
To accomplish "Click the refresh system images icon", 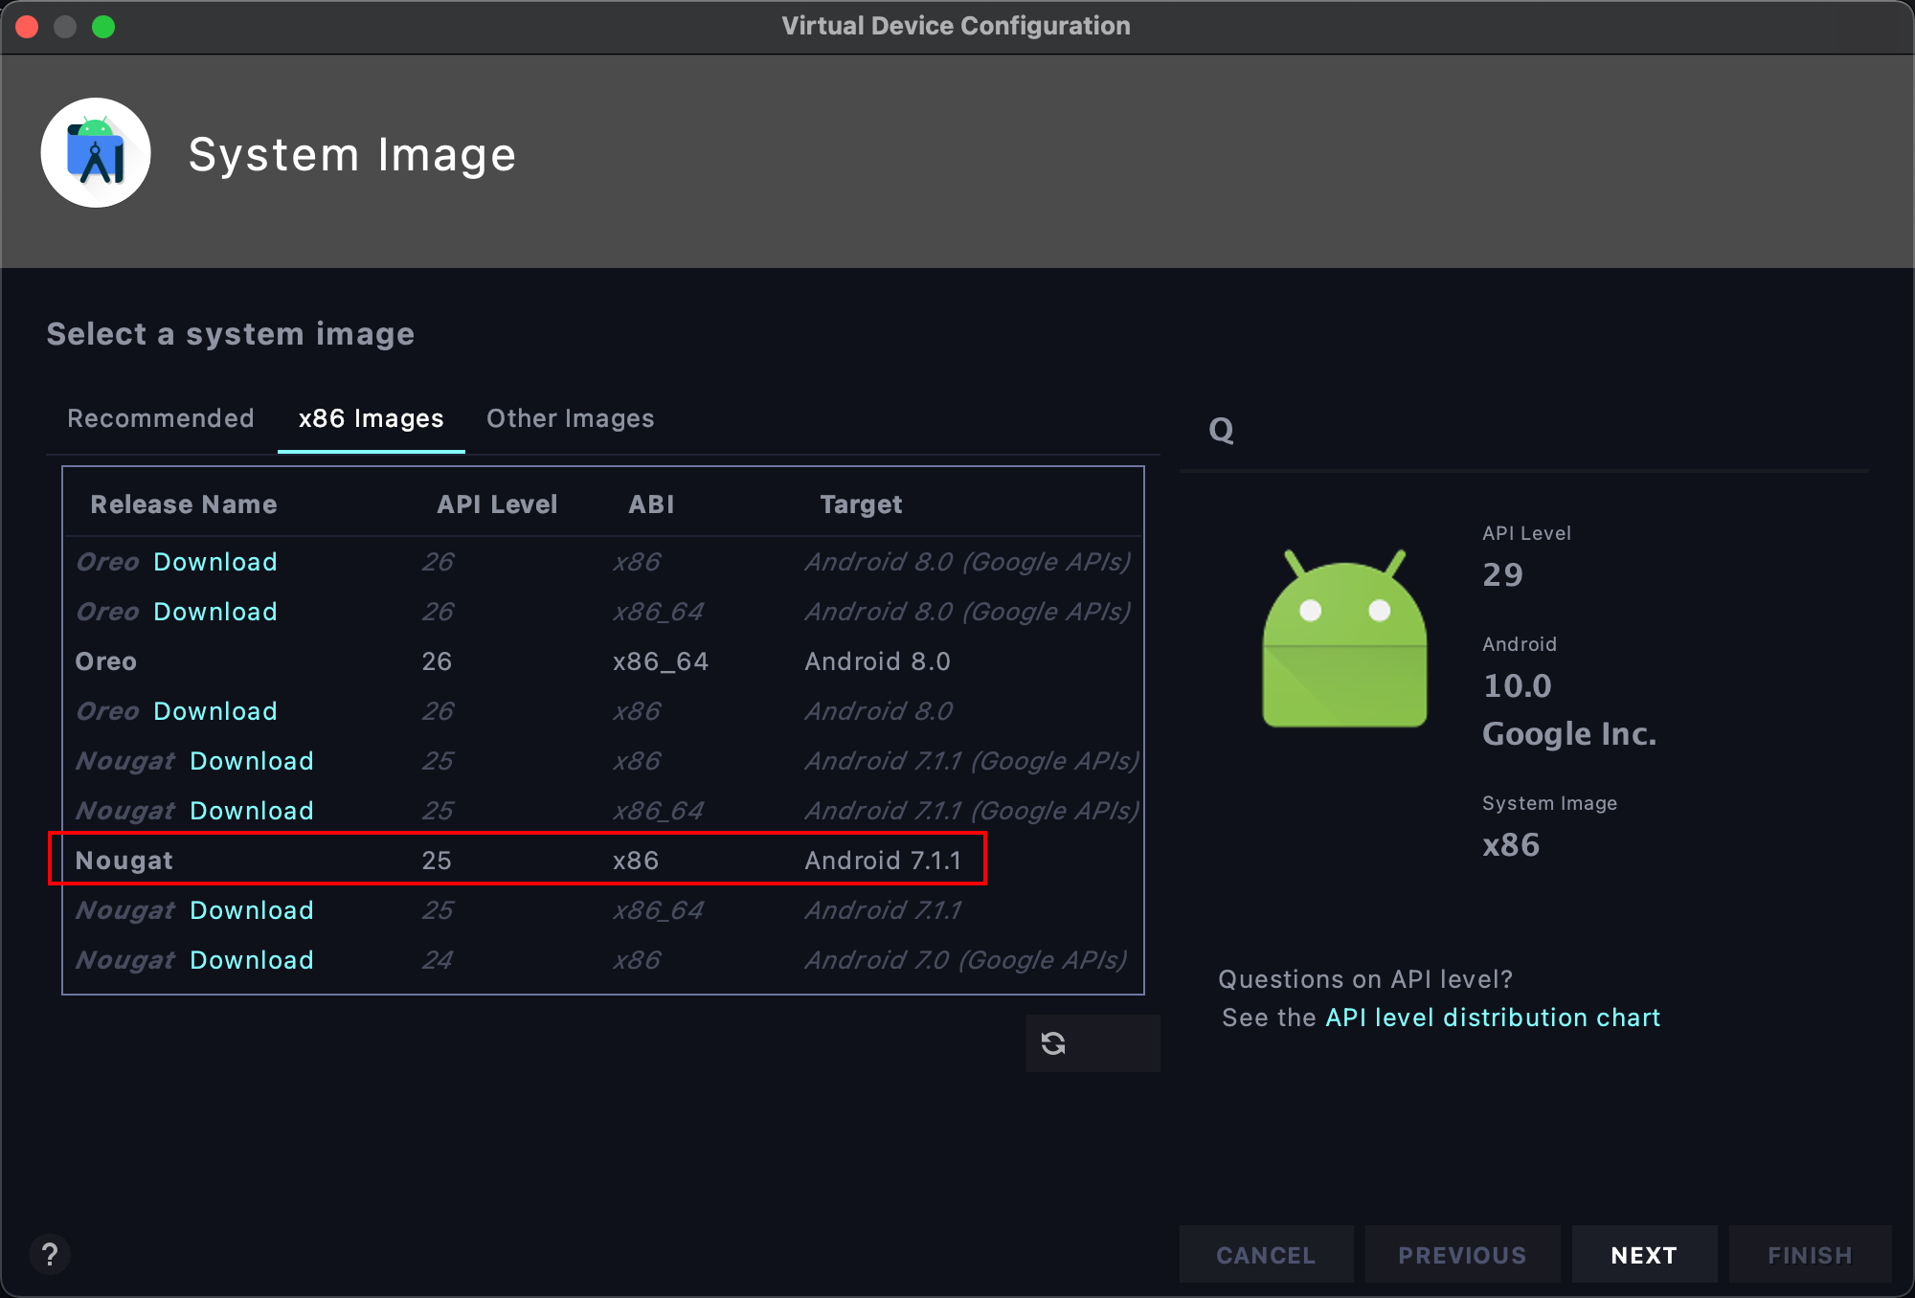I will point(1053,1043).
